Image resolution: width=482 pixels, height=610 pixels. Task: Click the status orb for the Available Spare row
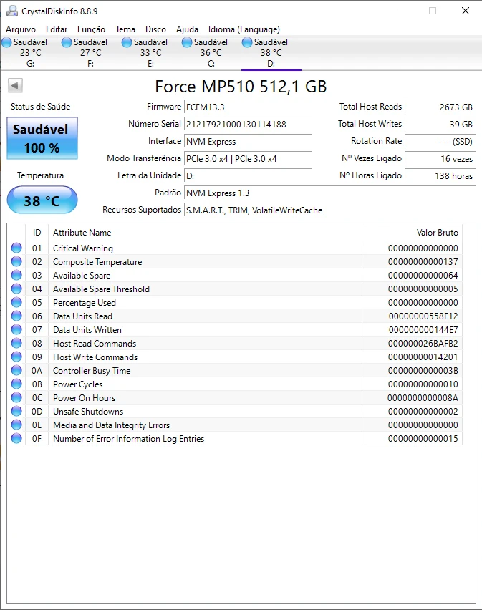tap(16, 275)
